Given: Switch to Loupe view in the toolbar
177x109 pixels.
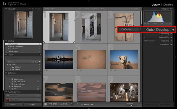Looking at the screenshot, I should click(x=50, y=104).
